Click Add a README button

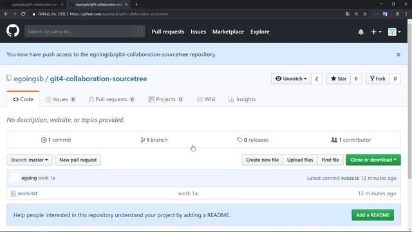click(373, 215)
